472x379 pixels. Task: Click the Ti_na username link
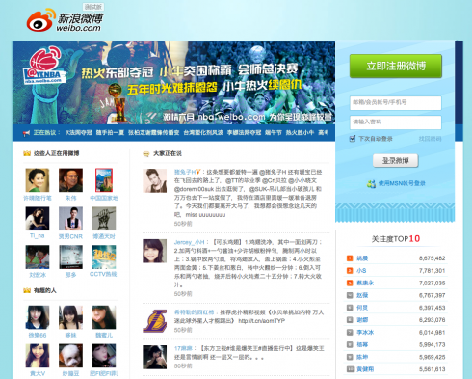coord(38,236)
